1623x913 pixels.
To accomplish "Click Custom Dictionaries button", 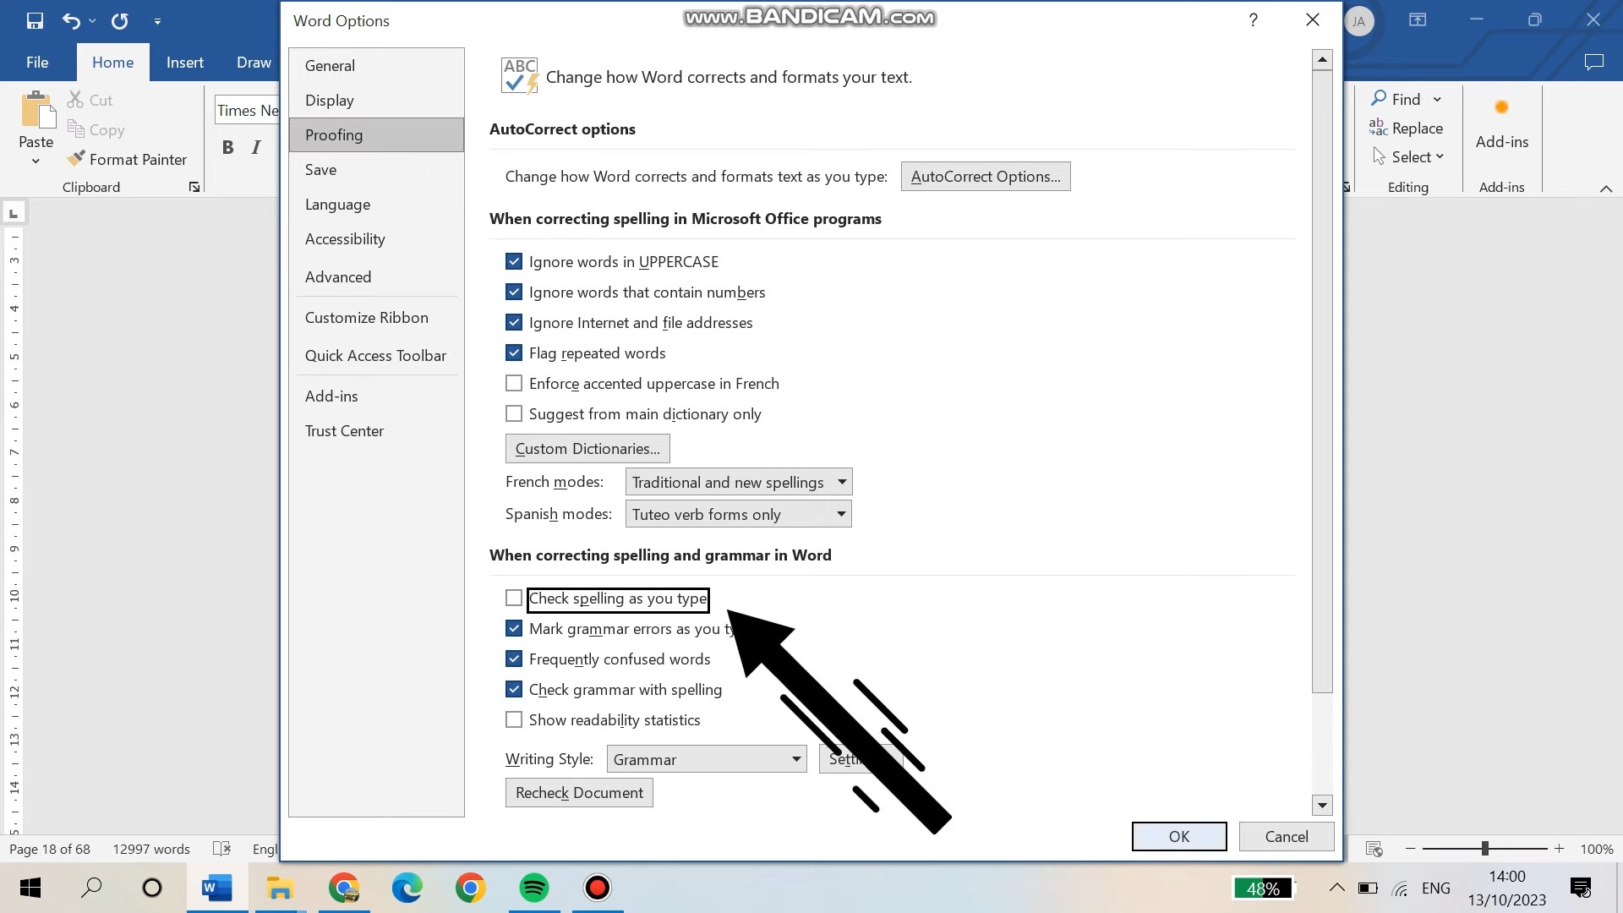I will (x=587, y=448).
